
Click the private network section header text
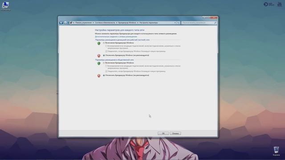(122, 40)
